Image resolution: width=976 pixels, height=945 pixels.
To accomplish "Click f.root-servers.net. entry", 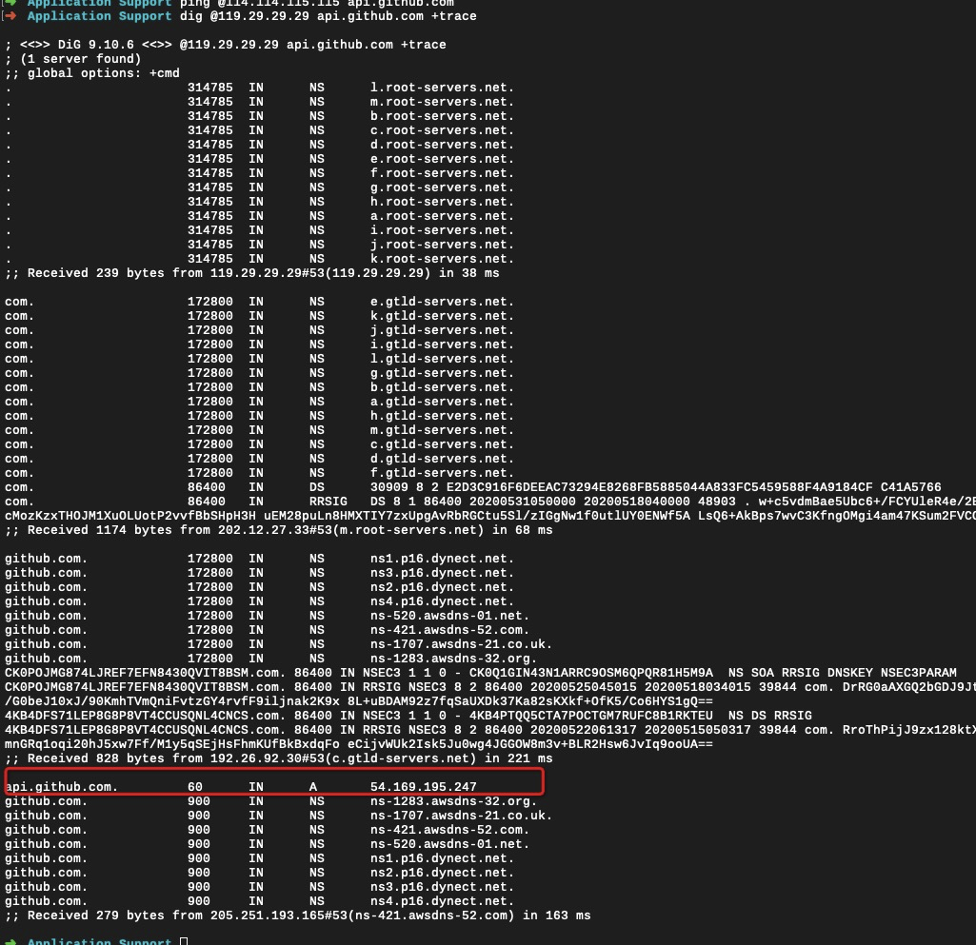I will [x=442, y=173].
